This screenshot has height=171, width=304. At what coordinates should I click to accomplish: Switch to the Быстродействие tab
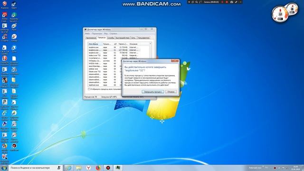(123, 38)
